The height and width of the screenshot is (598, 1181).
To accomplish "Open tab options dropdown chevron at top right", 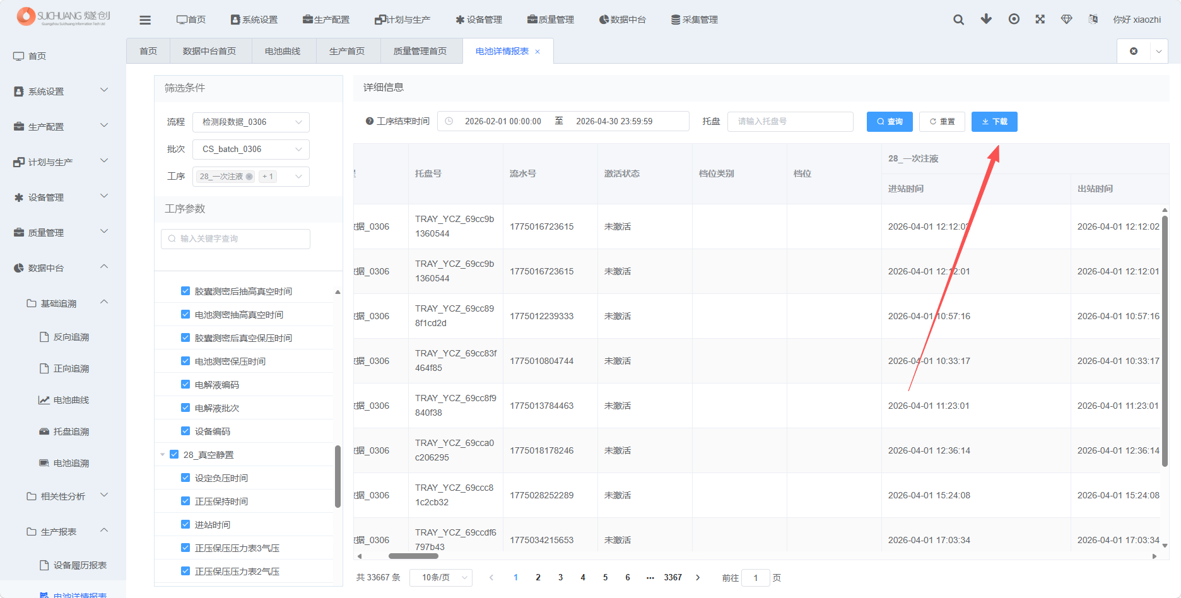I will click(1159, 51).
